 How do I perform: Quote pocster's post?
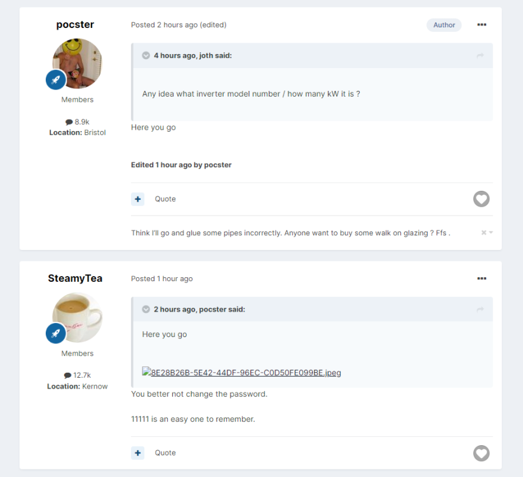click(165, 199)
